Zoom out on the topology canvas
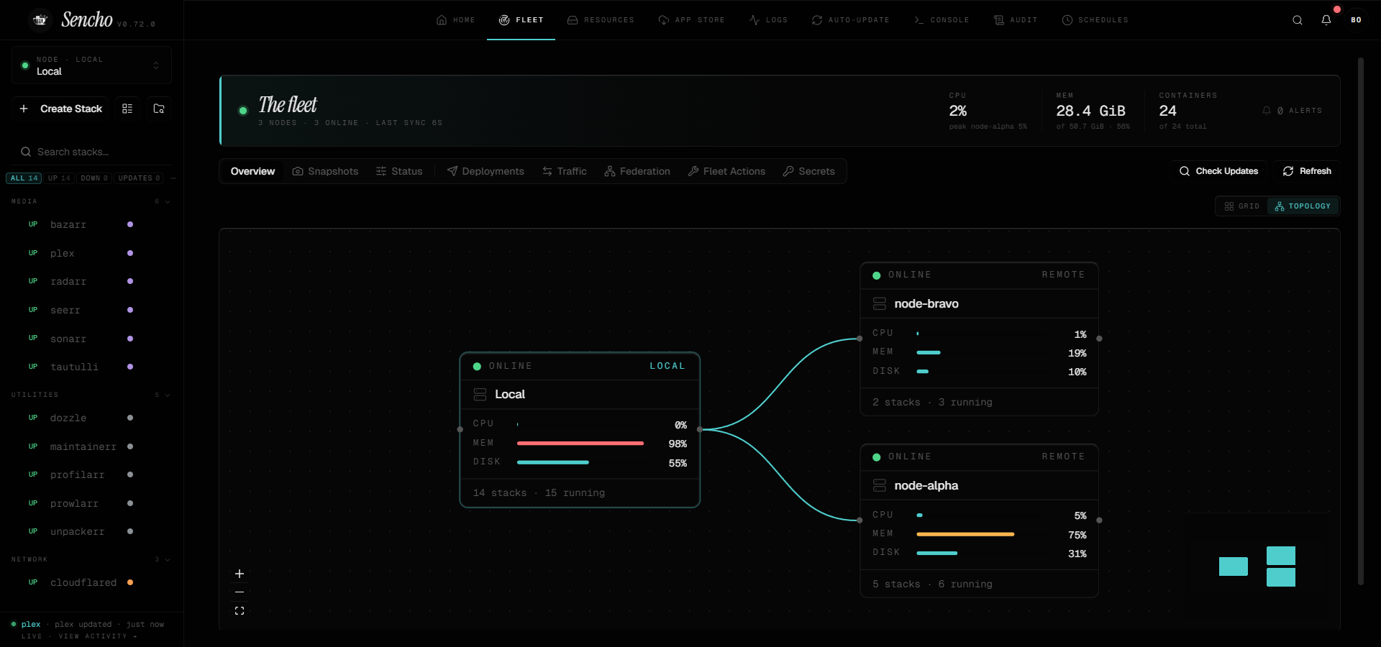Viewport: 1381px width, 647px height. (240, 592)
